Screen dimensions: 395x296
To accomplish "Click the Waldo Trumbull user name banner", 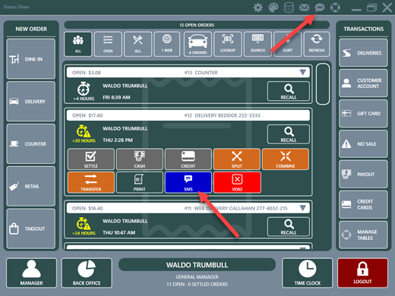I will pos(197,265).
